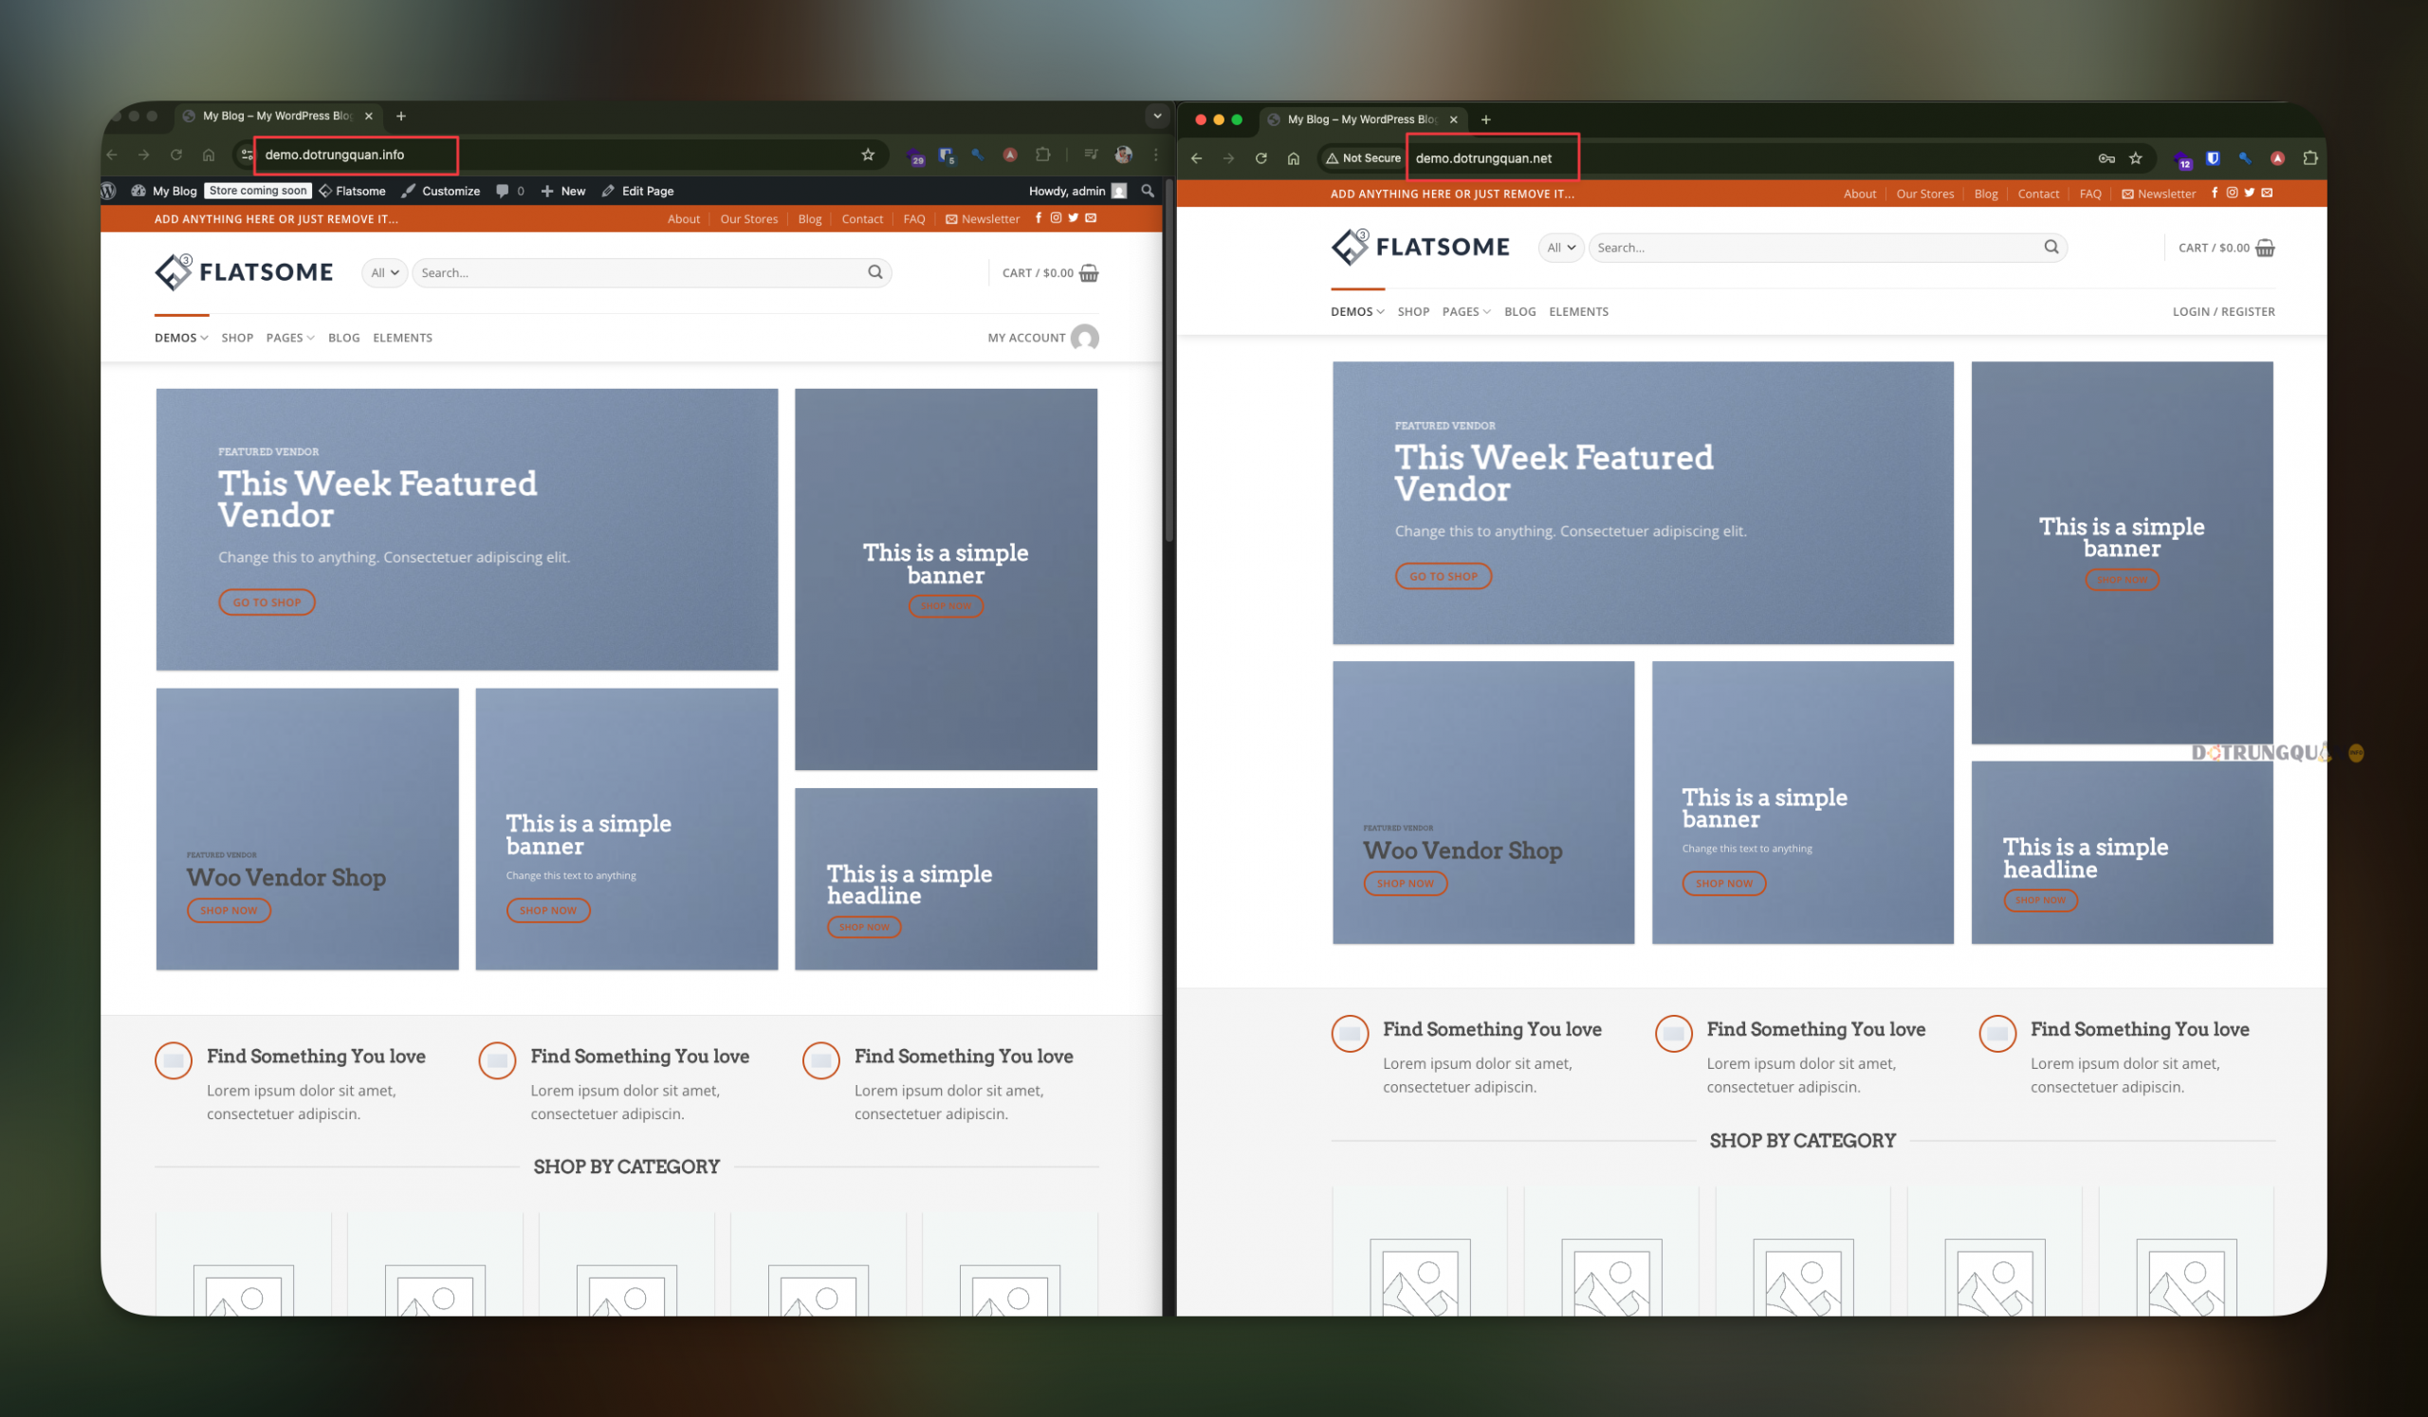Click the WordPress logo in admin bar
The height and width of the screenshot is (1417, 2428).
[109, 191]
